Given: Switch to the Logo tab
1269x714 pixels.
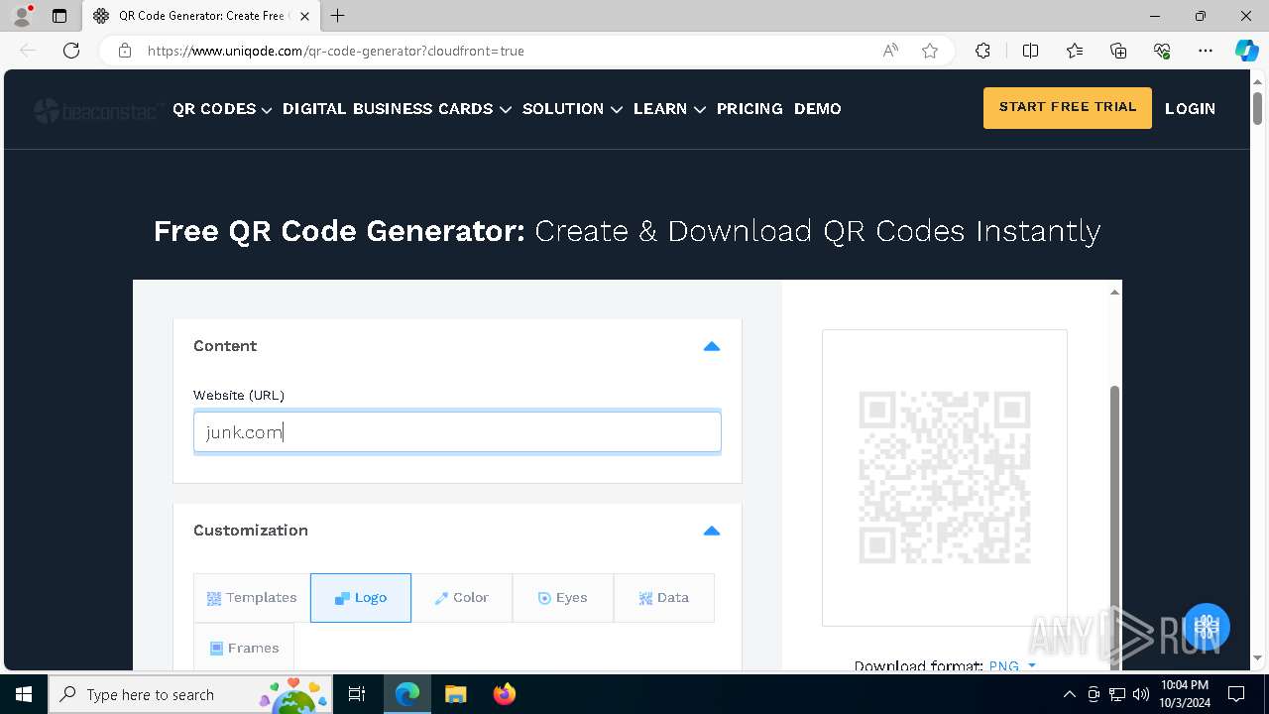Looking at the screenshot, I should [x=361, y=598].
